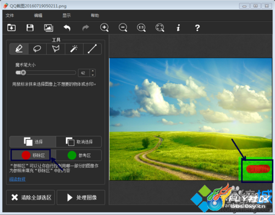Click the undo arrow icon

(67, 28)
